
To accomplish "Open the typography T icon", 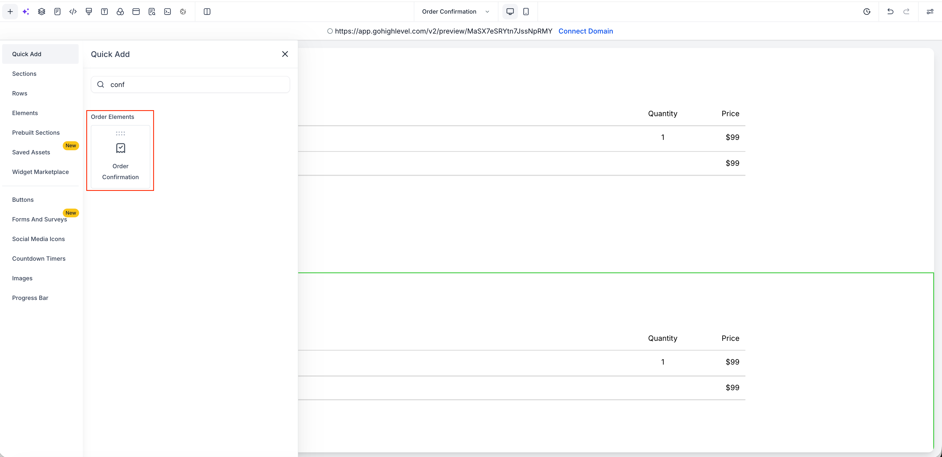I will [105, 12].
